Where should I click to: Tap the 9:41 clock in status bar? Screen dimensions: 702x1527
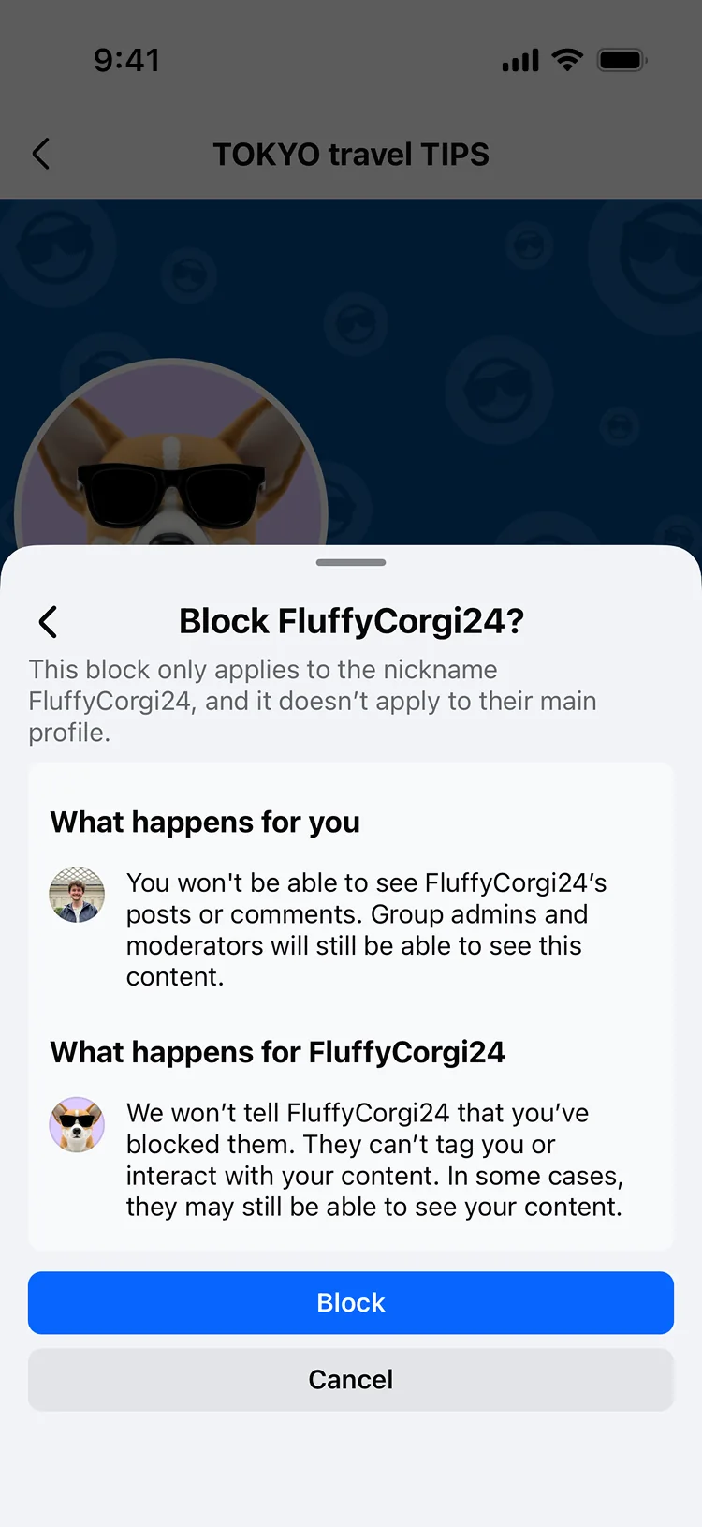[127, 61]
